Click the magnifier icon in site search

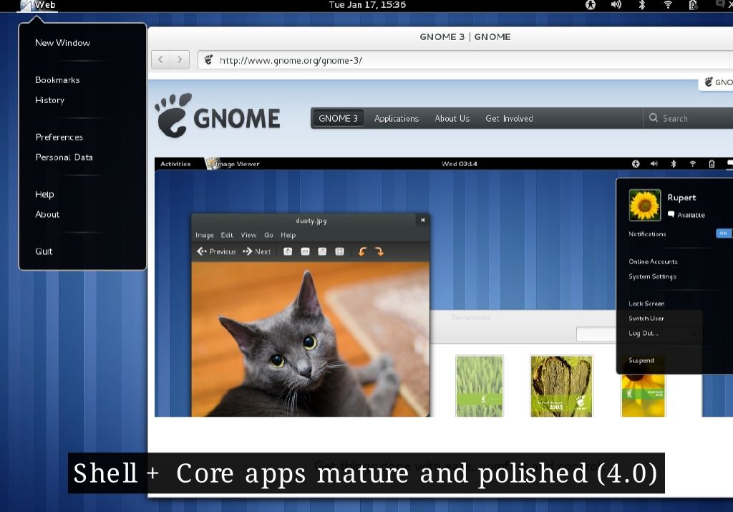coord(654,118)
